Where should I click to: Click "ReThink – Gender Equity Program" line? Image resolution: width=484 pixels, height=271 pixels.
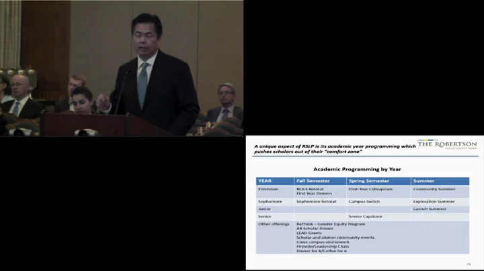[331, 224]
